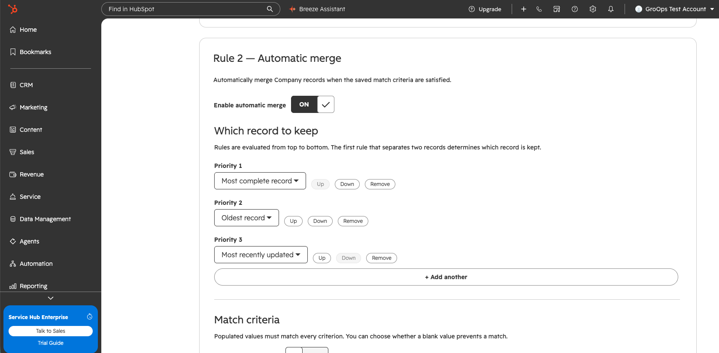Click the plus create icon in top bar
The image size is (719, 353).
tap(524, 9)
